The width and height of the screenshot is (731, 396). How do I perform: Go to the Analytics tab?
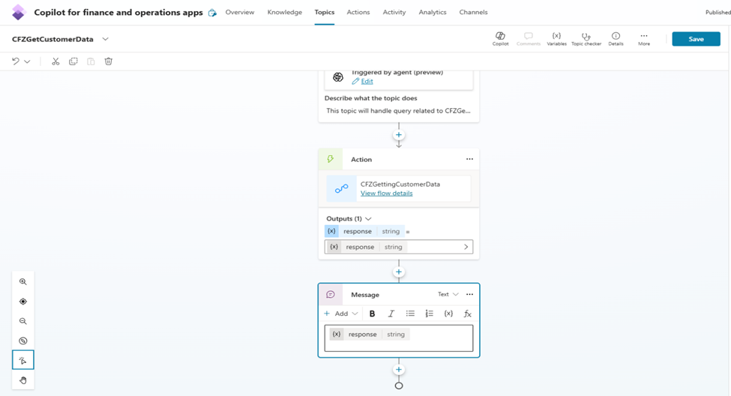tap(432, 12)
